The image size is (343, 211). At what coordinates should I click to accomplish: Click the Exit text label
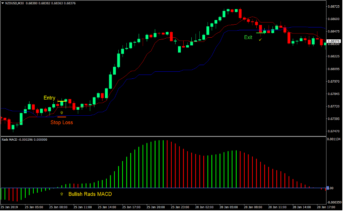tap(248, 37)
